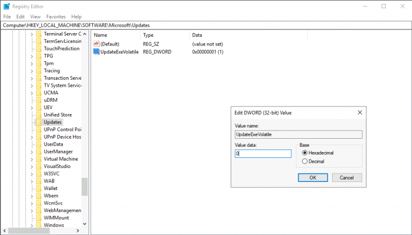Click the 0x00000001 (1) data value
Viewport: 412px width, 235px height.
[x=208, y=52]
